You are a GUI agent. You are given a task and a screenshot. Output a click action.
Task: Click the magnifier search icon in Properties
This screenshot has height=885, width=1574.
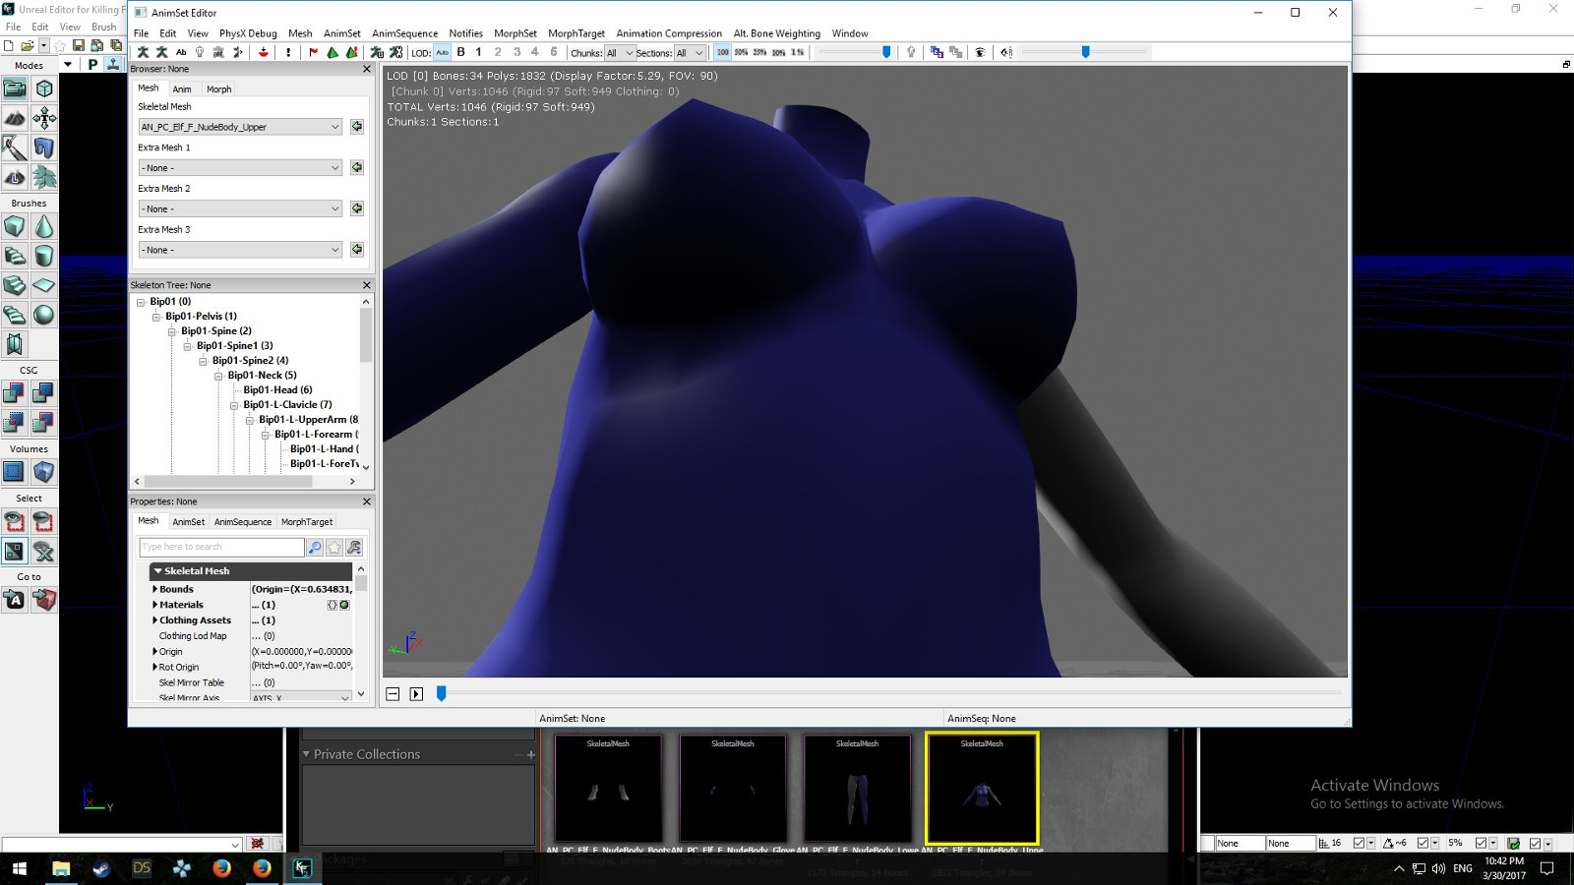[315, 548]
